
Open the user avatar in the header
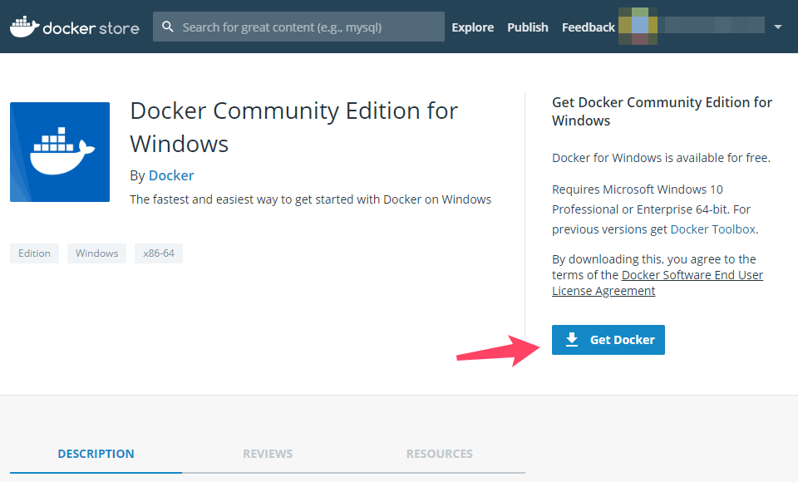pos(638,27)
